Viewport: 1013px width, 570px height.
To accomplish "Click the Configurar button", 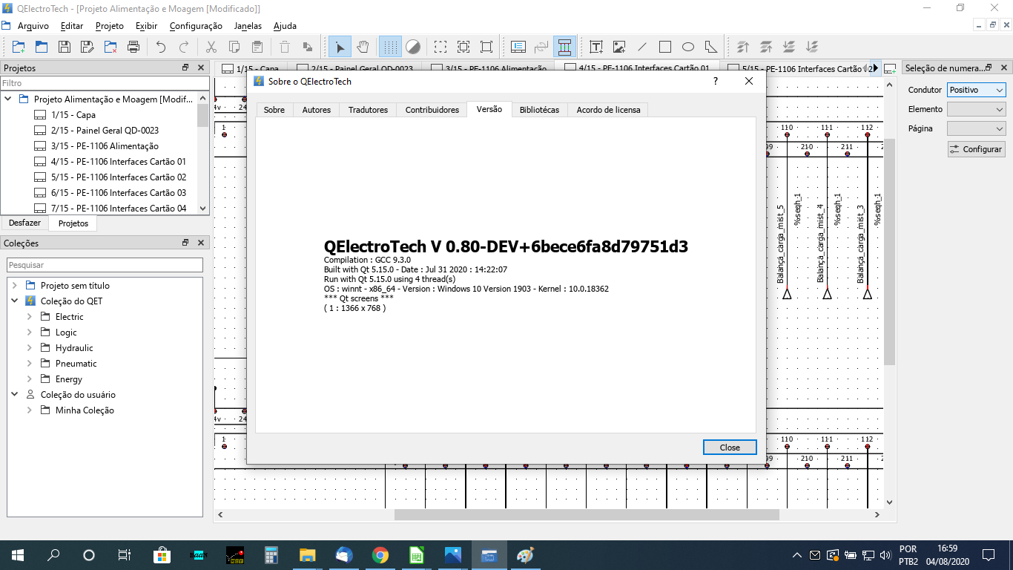I will pyautogui.click(x=975, y=149).
